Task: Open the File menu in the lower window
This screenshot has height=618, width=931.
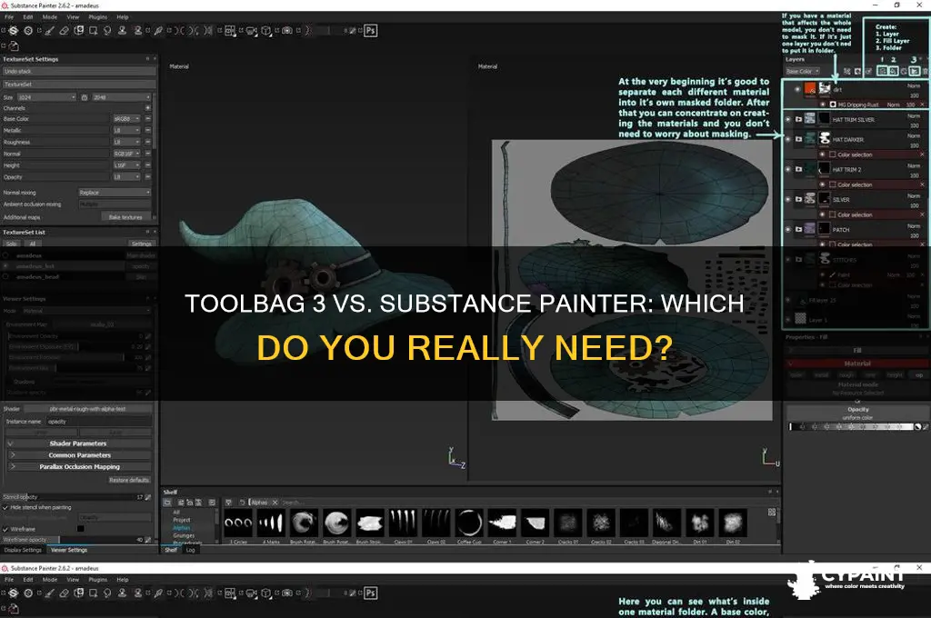Action: [9, 580]
